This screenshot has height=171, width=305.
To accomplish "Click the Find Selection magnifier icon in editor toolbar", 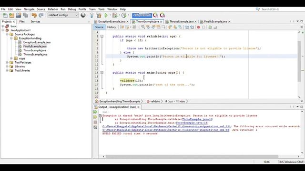I will (143, 27).
